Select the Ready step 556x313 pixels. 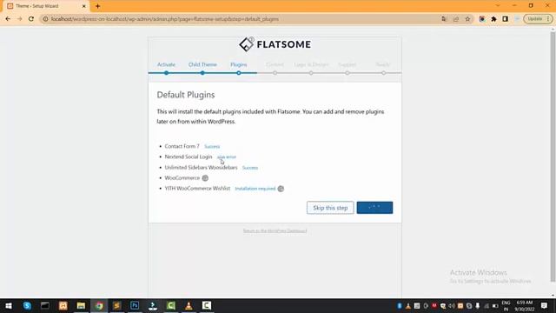point(383,64)
